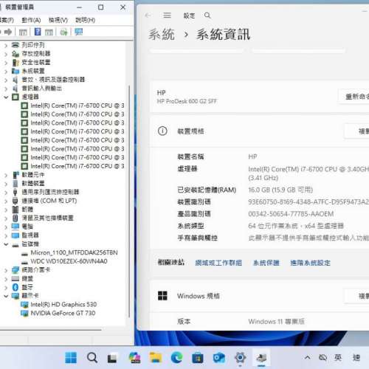Click the 英 input language indicator
Image resolution: width=369 pixels, height=369 pixels.
pyautogui.click(x=338, y=357)
